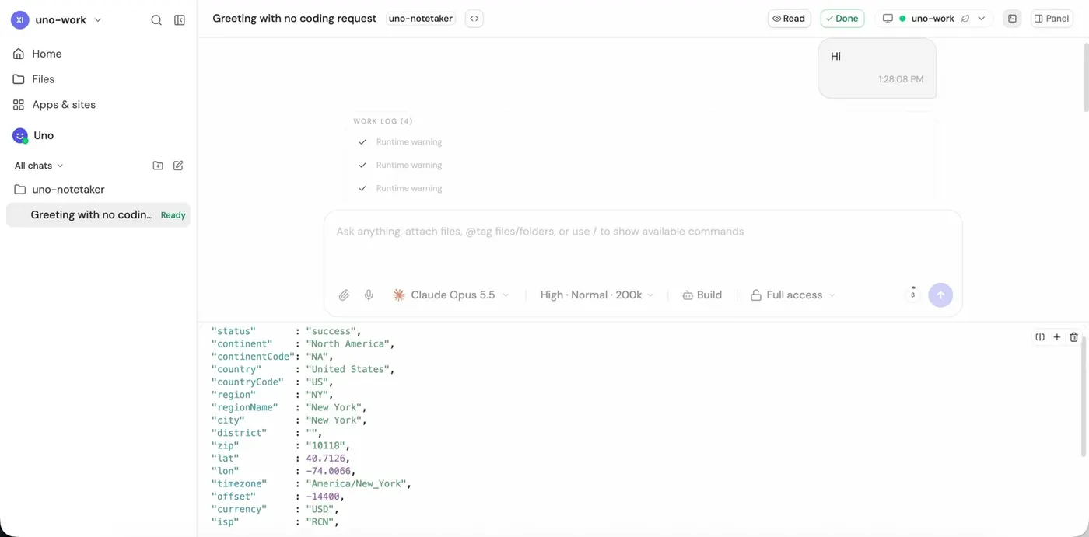Collapse the sidebar with the panel icon
Image resolution: width=1089 pixels, height=537 pixels.
tap(180, 20)
